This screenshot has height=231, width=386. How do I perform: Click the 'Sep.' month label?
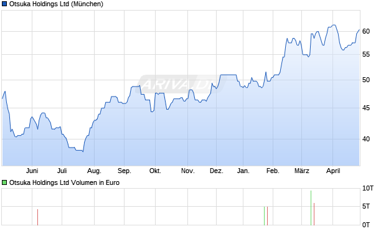[x=125, y=171]
